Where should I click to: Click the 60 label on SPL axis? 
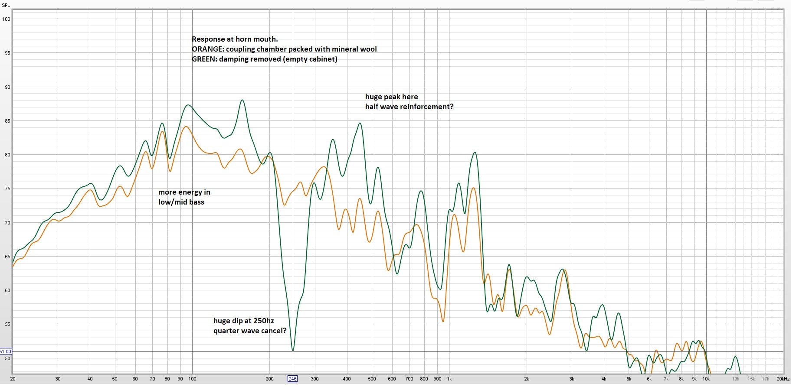pos(7,291)
